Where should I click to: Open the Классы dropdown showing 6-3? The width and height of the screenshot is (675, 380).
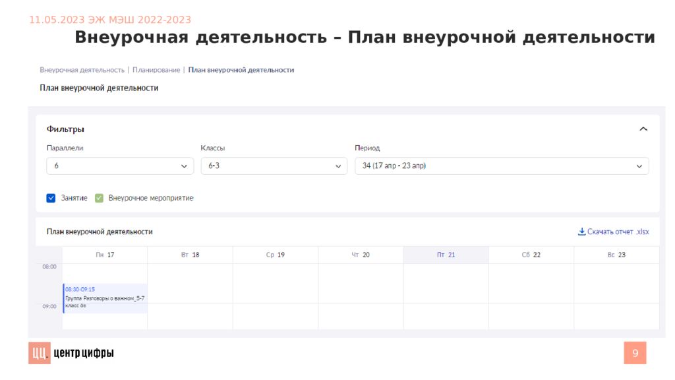point(274,166)
